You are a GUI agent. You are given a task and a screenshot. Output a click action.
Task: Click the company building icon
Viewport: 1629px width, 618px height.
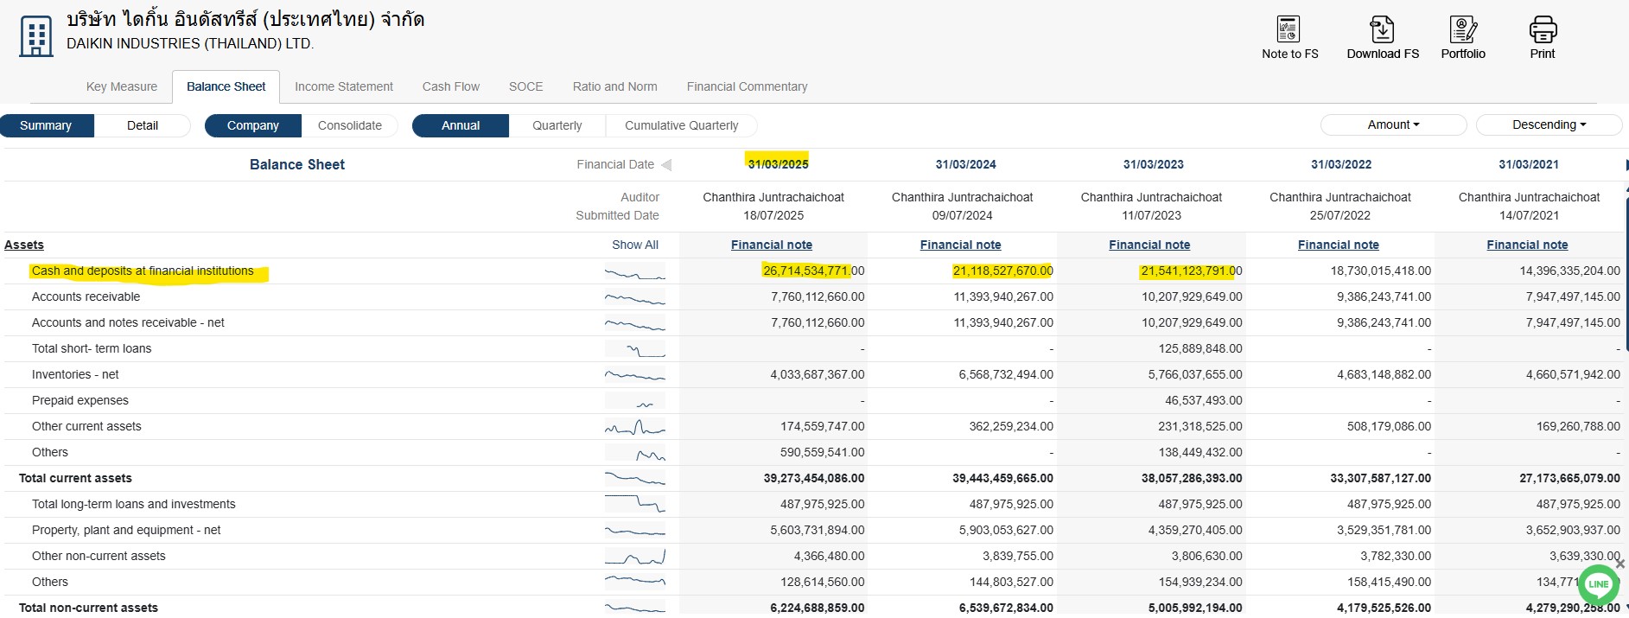(35, 36)
